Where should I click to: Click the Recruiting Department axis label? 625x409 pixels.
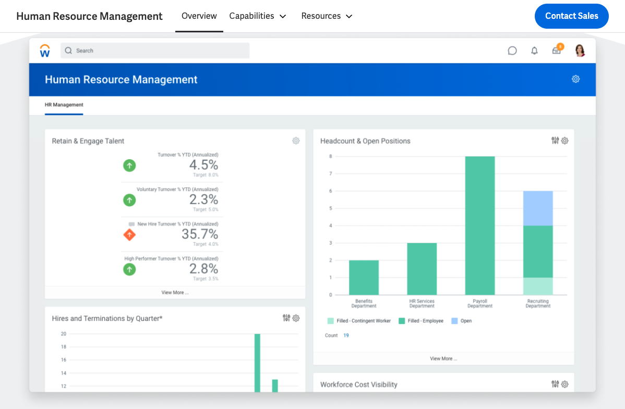pyautogui.click(x=538, y=304)
